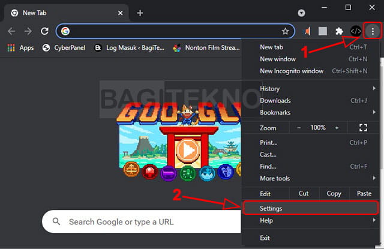Go forward with the forward arrow
This screenshot has width=384, height=249.
pyautogui.click(x=28, y=31)
